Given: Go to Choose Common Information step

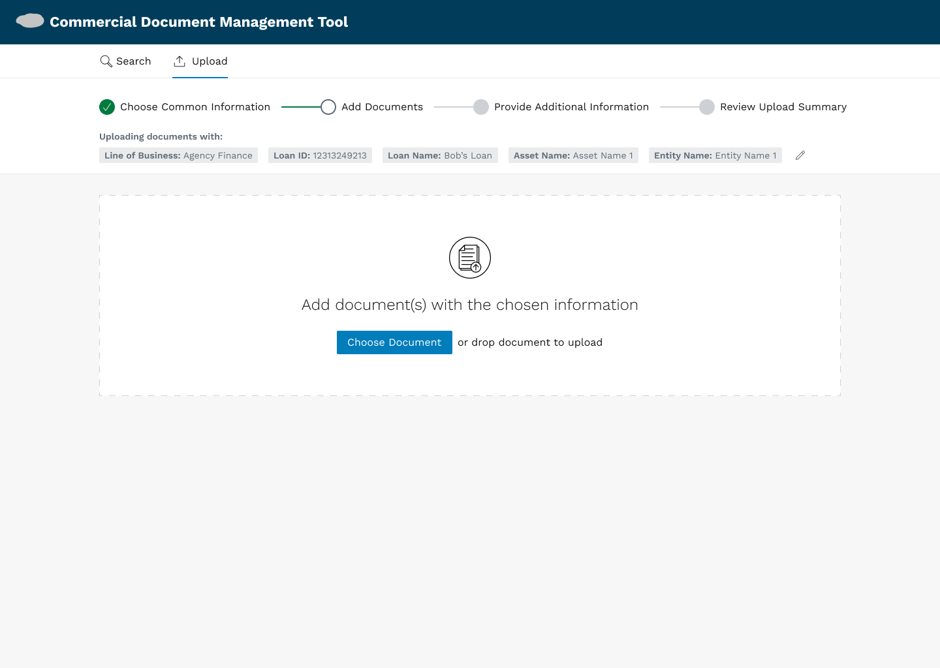Looking at the screenshot, I should [195, 107].
